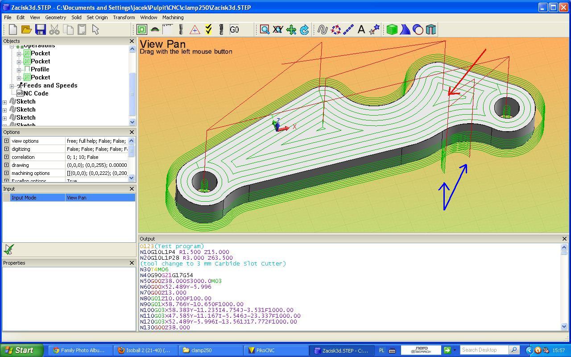Click the red triangle locating/fixture icon
Screen dimensions: 571x357
(195, 29)
